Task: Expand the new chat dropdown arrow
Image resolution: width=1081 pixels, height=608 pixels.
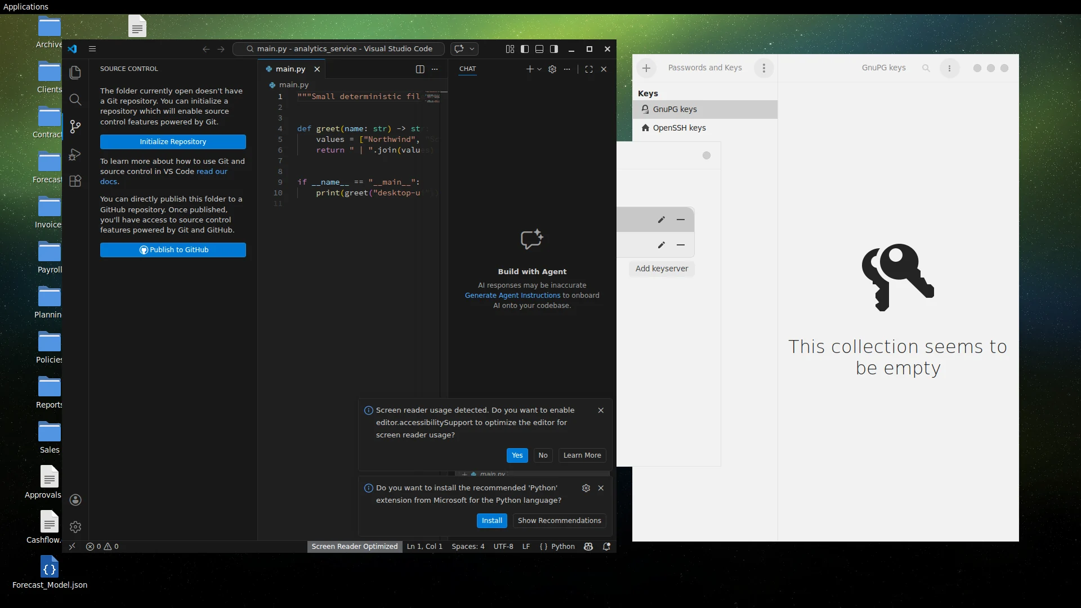Action: [539, 69]
